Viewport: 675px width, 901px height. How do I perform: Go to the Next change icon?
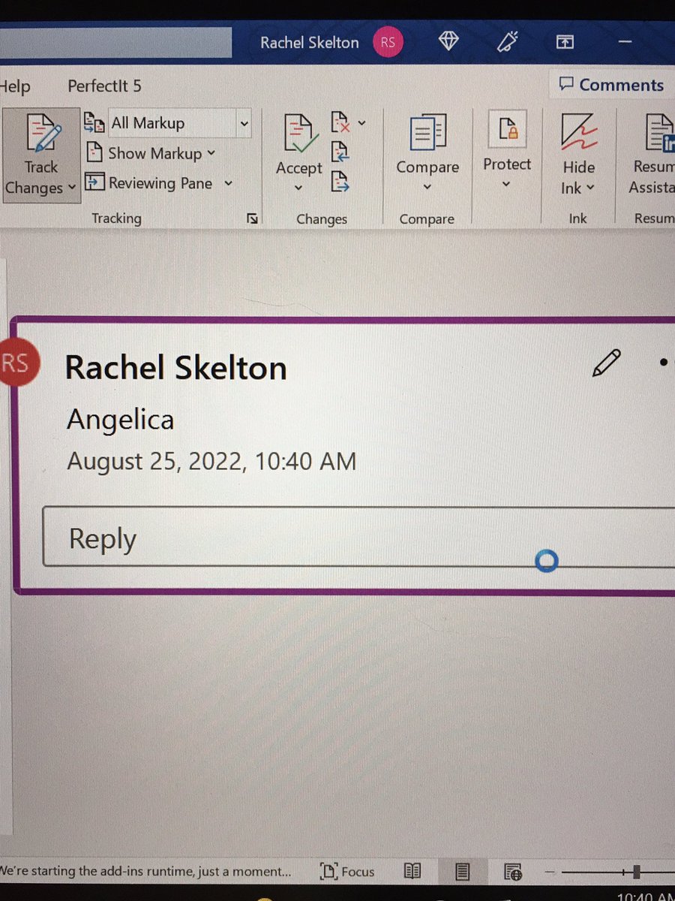pos(340,181)
